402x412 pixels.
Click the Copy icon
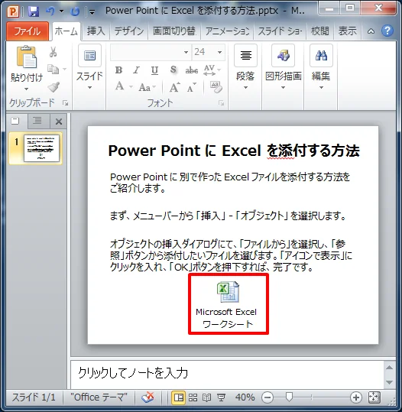coord(53,70)
